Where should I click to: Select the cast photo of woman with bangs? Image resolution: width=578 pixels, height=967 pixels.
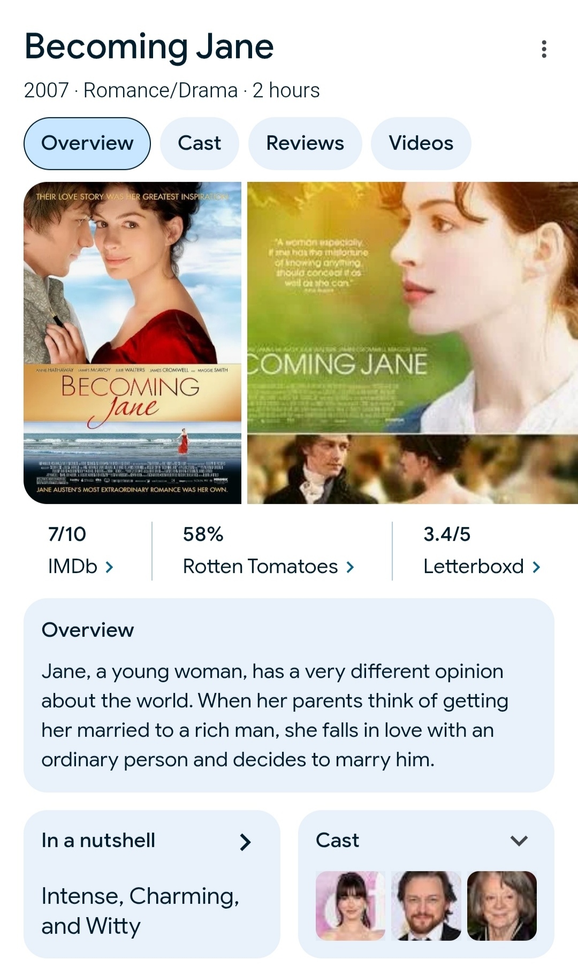pyautogui.click(x=351, y=905)
